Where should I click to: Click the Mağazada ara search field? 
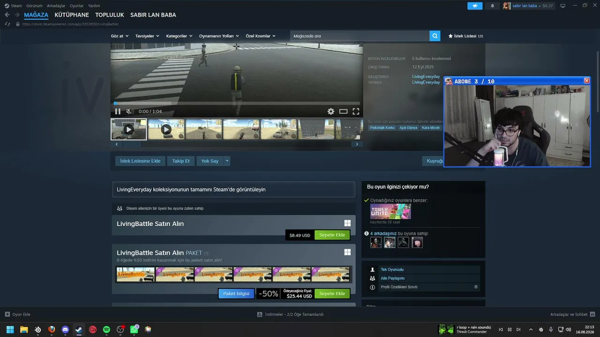(360, 36)
